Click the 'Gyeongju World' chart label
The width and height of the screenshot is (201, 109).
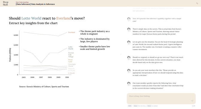[72, 65]
